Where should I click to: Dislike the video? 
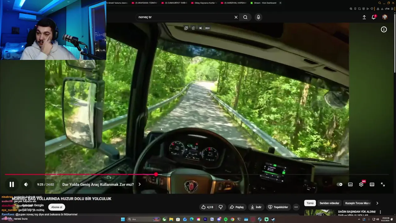tap(221, 207)
